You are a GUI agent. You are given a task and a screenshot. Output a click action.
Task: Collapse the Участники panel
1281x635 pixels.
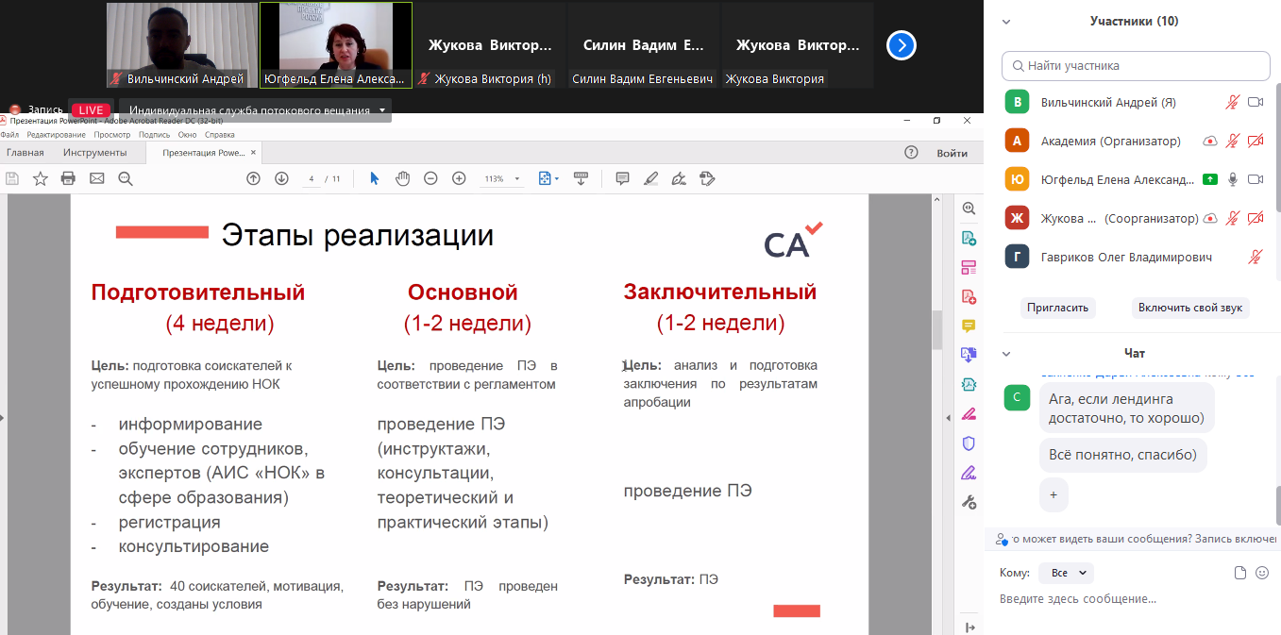[x=1006, y=22]
